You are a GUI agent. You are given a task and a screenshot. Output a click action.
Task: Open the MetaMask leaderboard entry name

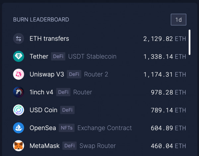(x=45, y=146)
